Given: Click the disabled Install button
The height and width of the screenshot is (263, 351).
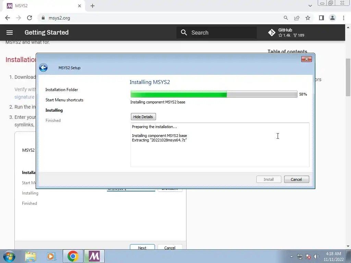Looking at the screenshot, I should click(269, 179).
